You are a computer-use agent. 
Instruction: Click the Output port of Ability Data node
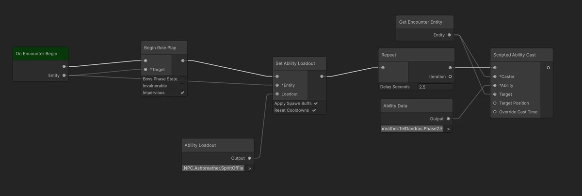click(448, 119)
